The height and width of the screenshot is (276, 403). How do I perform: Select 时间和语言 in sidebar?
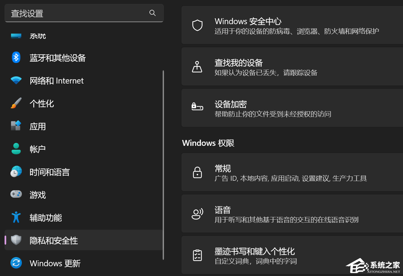coord(84,172)
